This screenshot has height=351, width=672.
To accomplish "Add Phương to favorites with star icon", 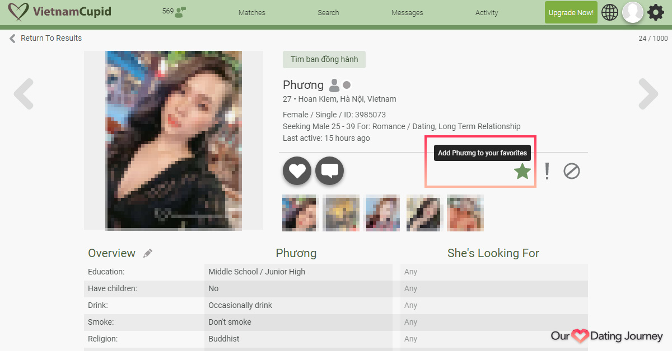I will pos(522,171).
